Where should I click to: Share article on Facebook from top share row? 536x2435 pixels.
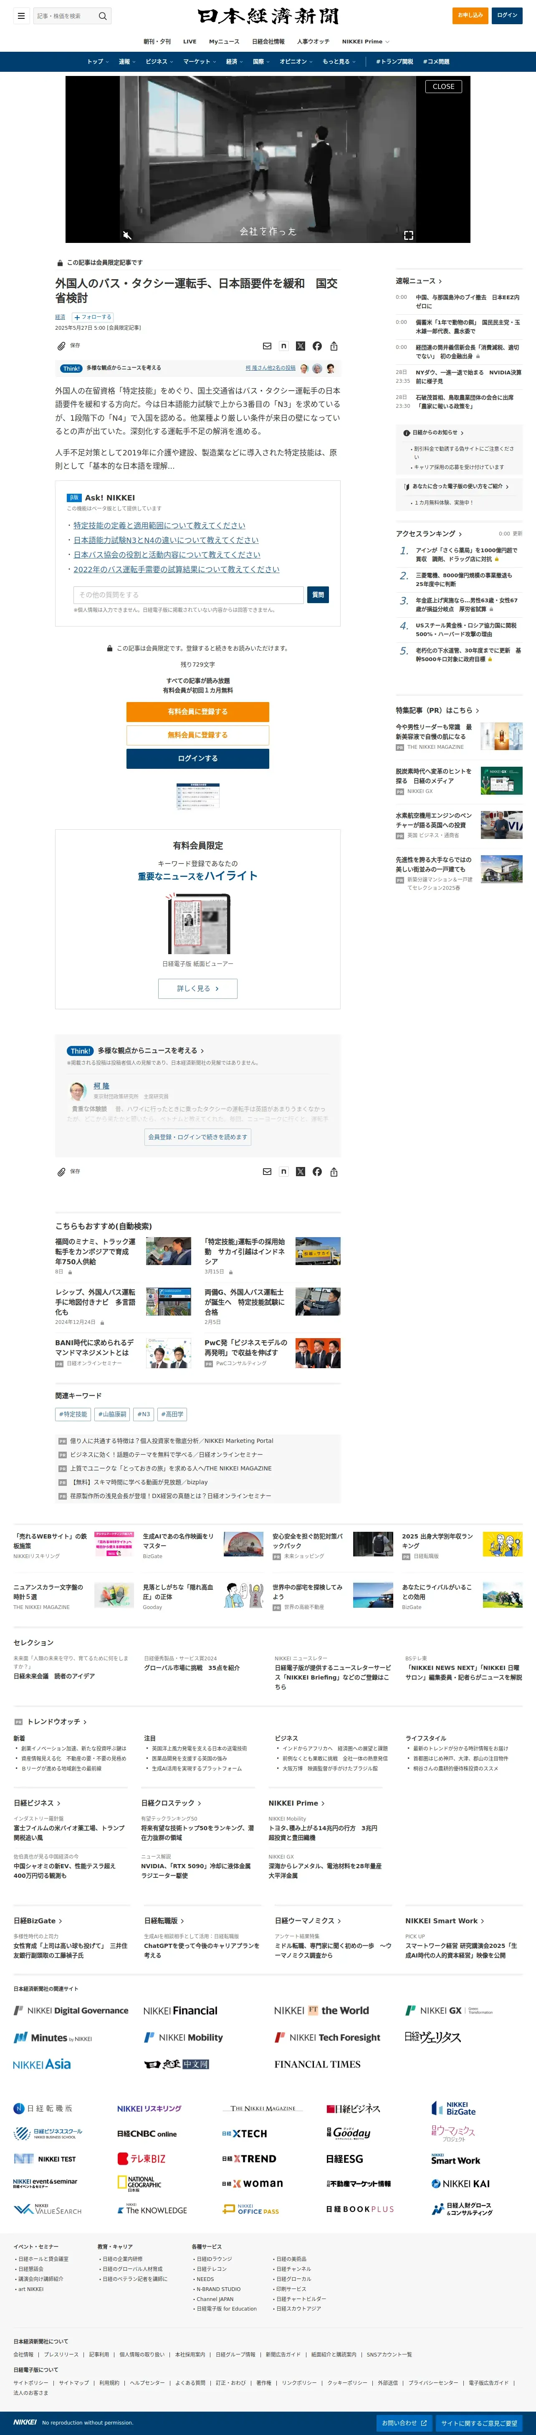tap(317, 346)
